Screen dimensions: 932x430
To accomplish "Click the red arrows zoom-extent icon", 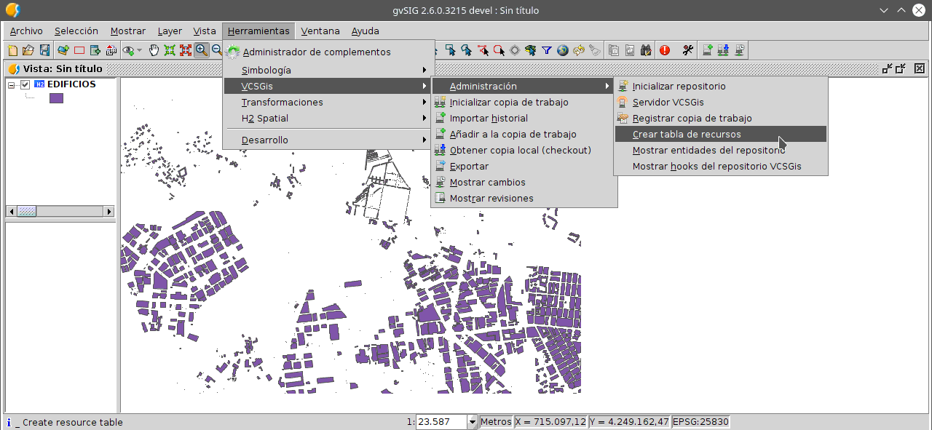I will [186, 50].
